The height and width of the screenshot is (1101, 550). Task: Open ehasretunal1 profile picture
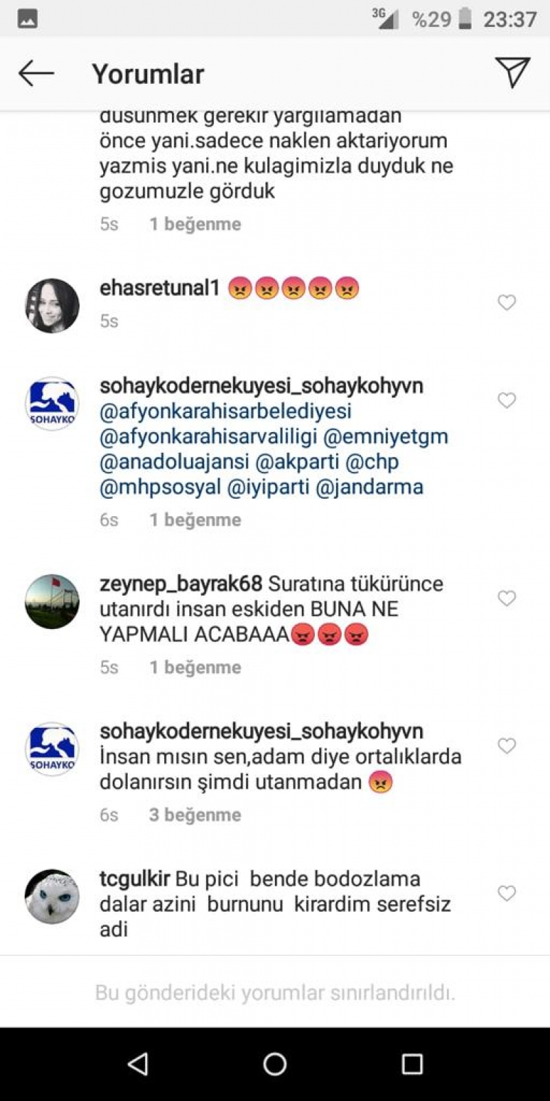(52, 306)
